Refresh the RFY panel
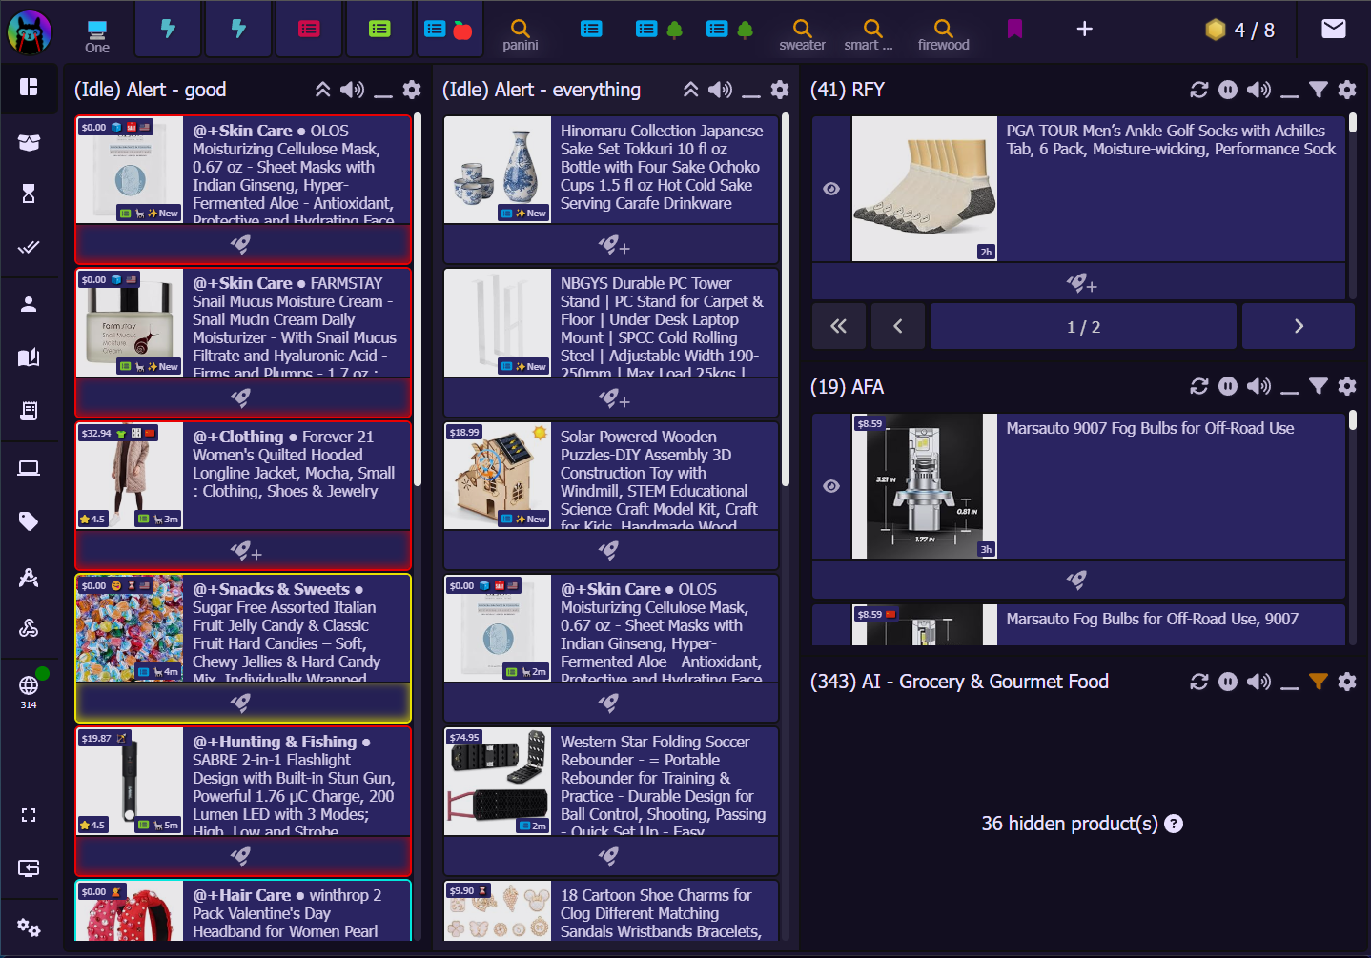 coord(1199,90)
